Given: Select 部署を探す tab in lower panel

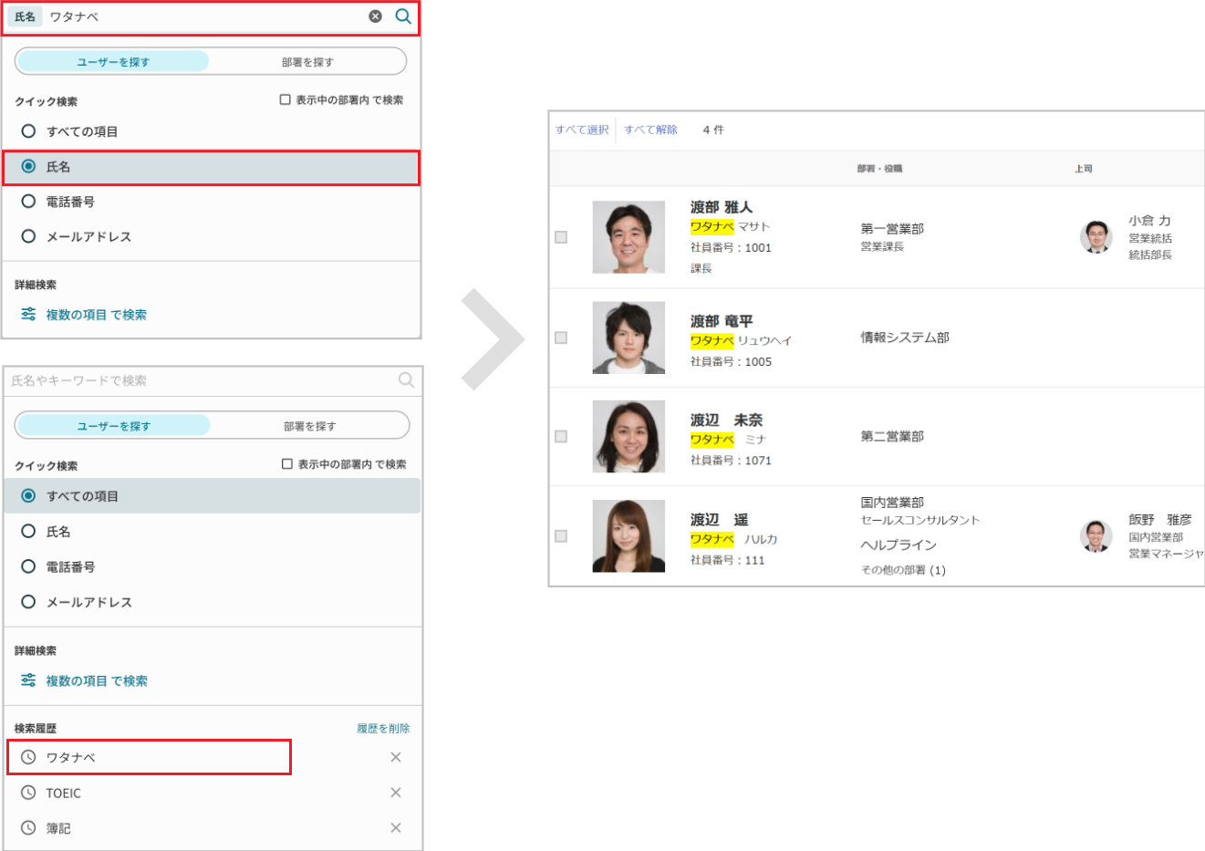Looking at the screenshot, I should click(309, 426).
